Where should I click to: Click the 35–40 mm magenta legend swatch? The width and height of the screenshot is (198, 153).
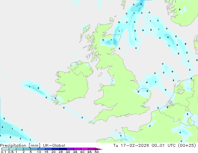(77, 149)
